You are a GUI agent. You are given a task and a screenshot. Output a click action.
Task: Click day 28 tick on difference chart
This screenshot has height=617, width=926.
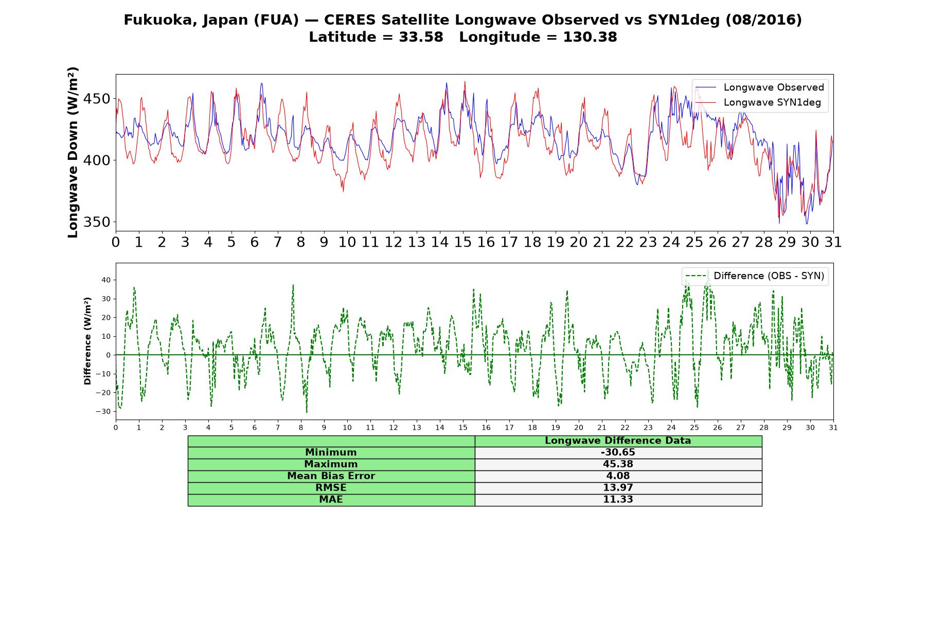click(764, 427)
